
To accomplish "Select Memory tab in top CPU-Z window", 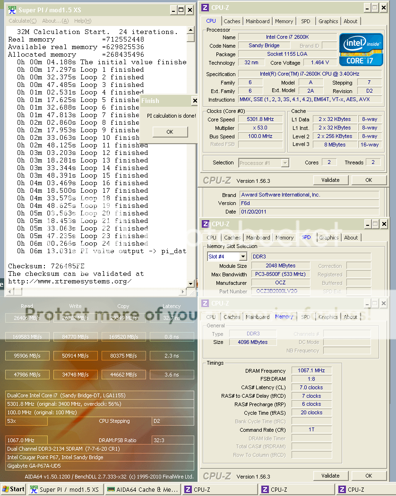I will (x=284, y=21).
